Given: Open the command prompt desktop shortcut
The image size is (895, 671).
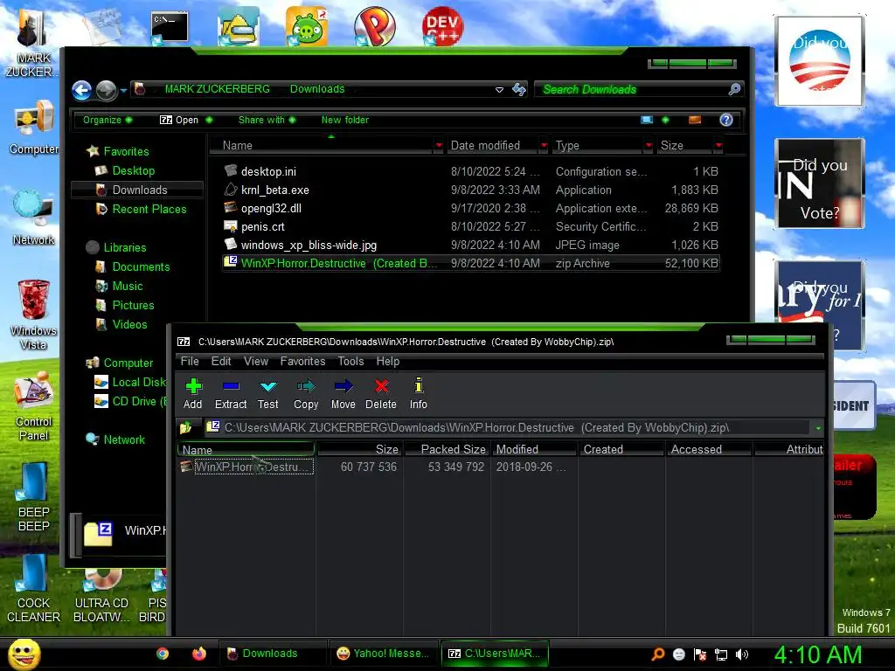Looking at the screenshot, I should tap(170, 28).
